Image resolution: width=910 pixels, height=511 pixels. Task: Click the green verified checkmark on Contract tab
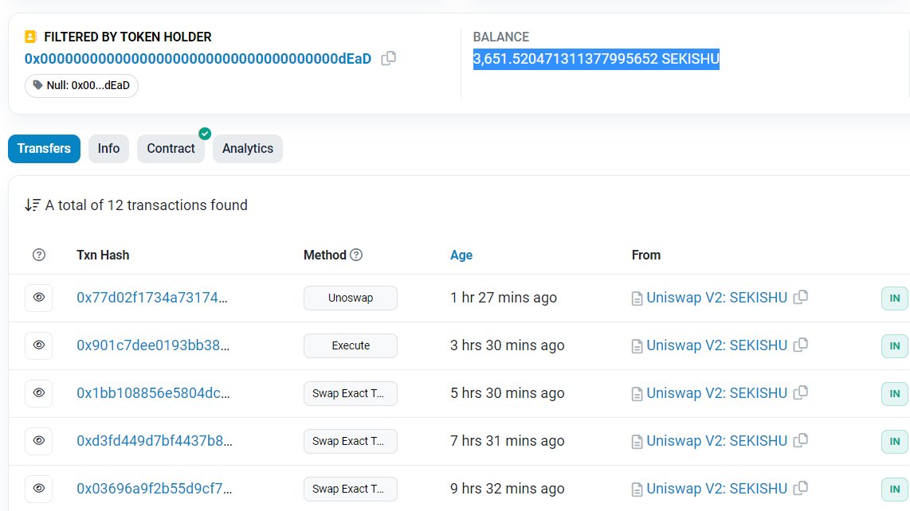(x=205, y=134)
